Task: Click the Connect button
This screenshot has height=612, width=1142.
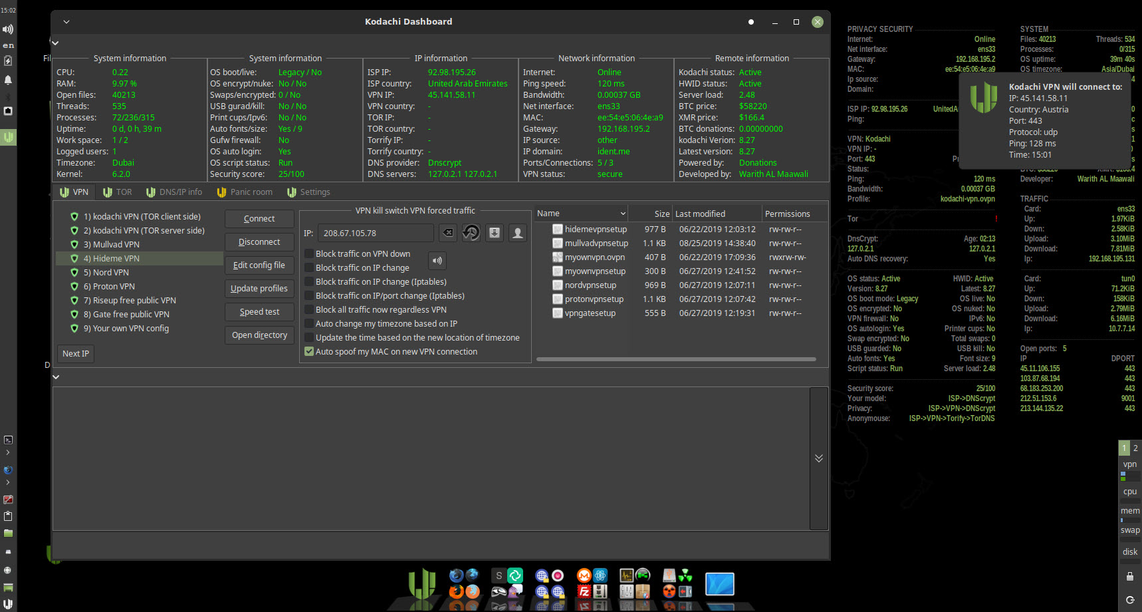Action: 259,219
